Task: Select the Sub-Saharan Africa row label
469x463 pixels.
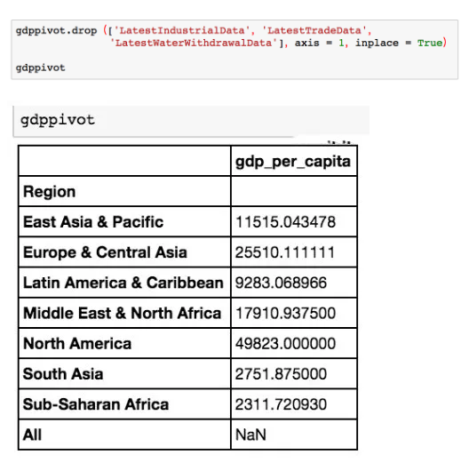Action: (96, 404)
